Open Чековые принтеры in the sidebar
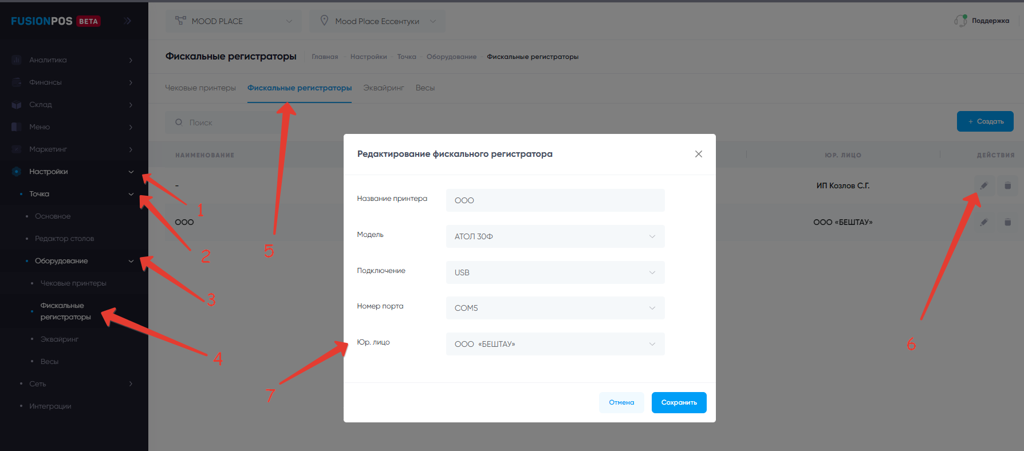The height and width of the screenshot is (451, 1024). [x=73, y=283]
